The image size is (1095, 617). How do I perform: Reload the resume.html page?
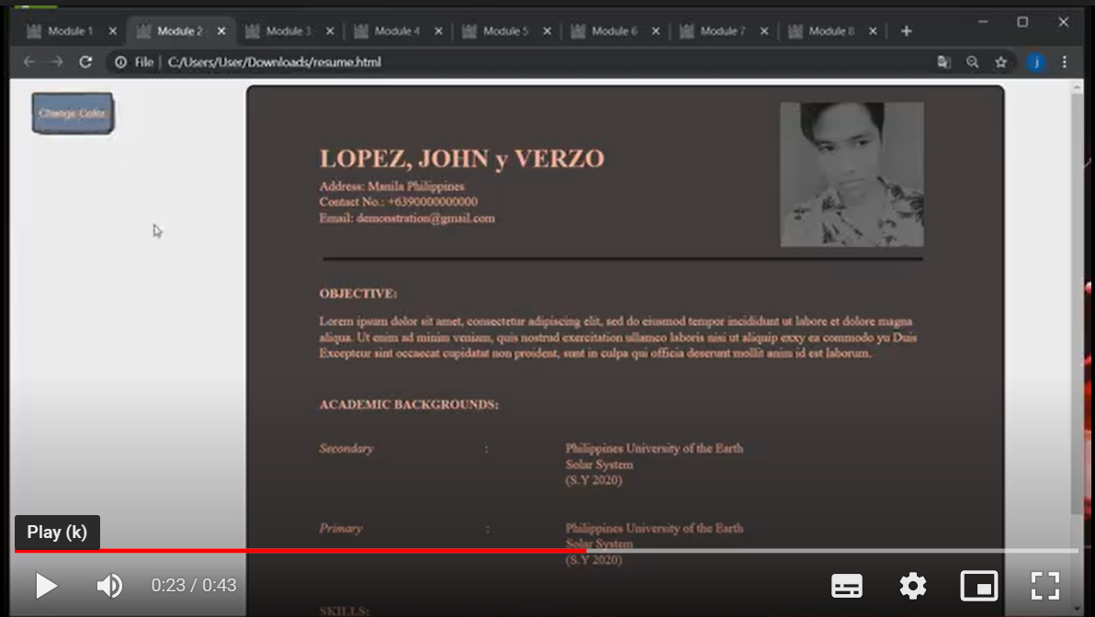point(85,62)
